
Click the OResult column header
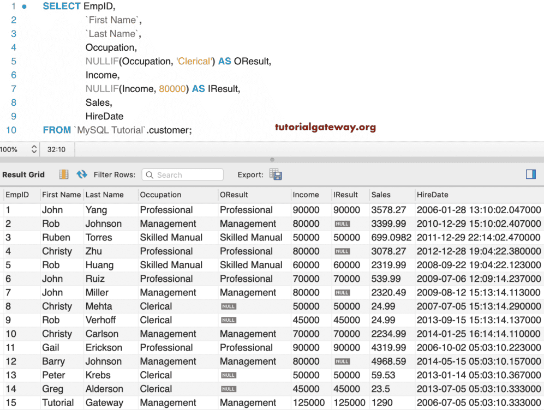pyautogui.click(x=234, y=195)
